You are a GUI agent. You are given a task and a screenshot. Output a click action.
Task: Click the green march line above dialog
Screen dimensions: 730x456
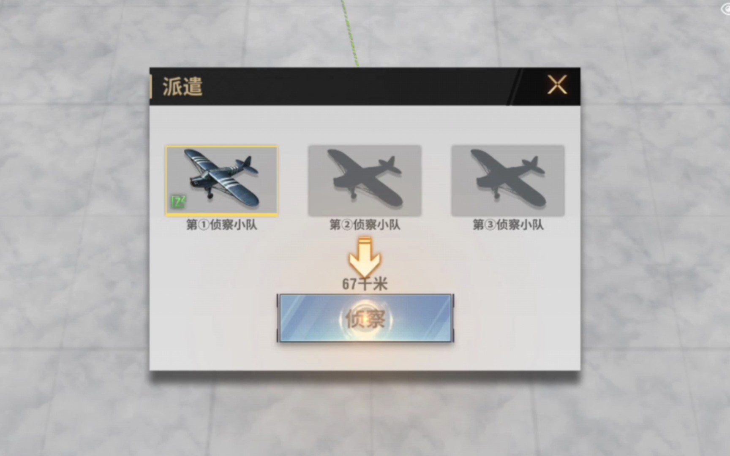coord(350,32)
